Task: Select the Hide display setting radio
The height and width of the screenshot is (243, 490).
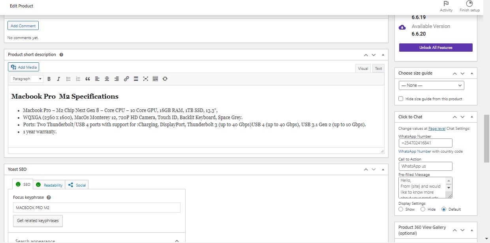Action: (x=423, y=209)
